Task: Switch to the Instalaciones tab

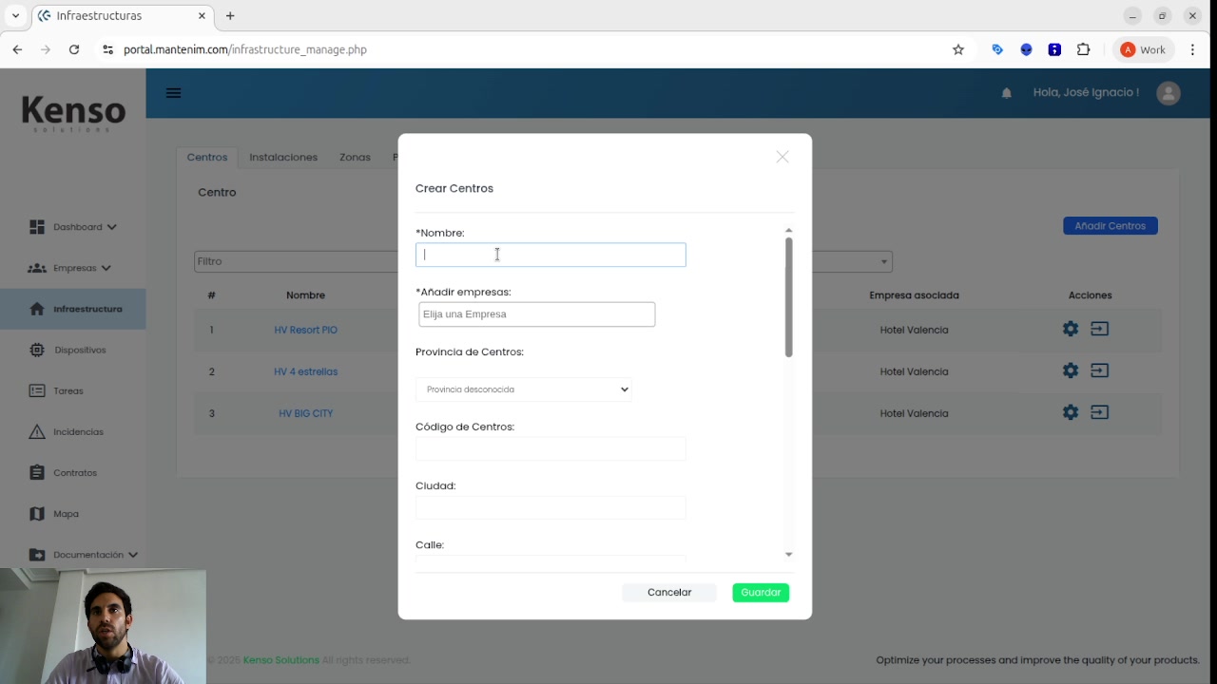Action: (x=283, y=157)
